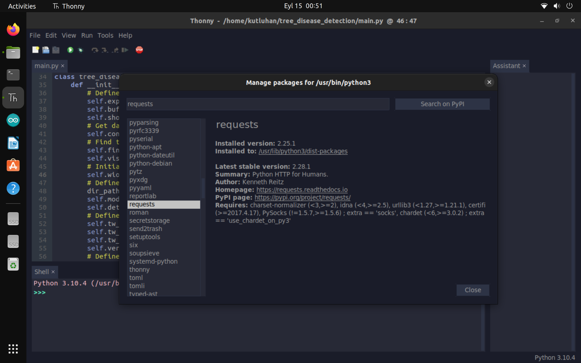Viewport: 581px width, 363px height.
Task: Run current script with green play icon
Action: click(70, 50)
